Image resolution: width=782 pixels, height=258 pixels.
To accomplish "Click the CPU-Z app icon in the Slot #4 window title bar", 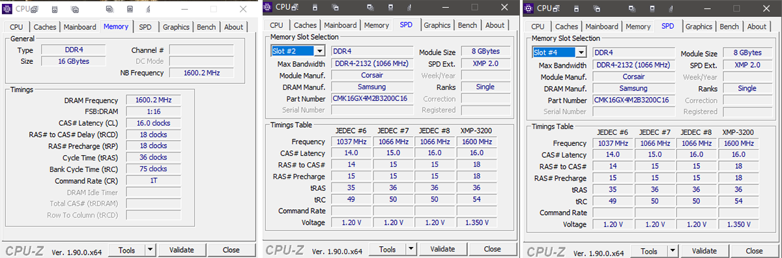I will tap(529, 8).
